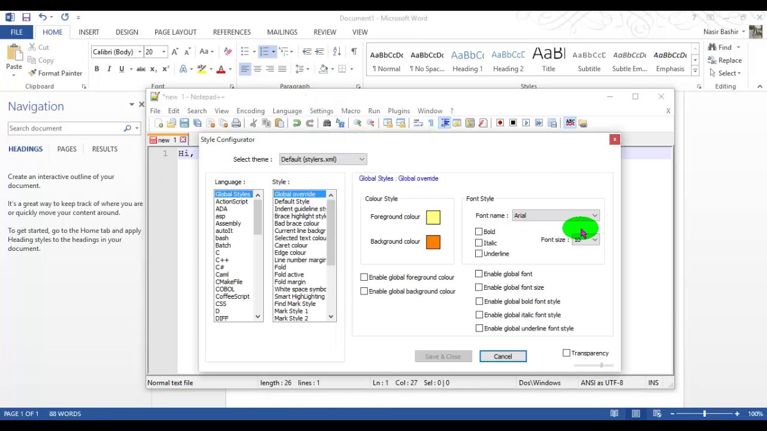Click the Notepad++ Find binoculars icon
767x431 pixels.
pyautogui.click(x=327, y=123)
